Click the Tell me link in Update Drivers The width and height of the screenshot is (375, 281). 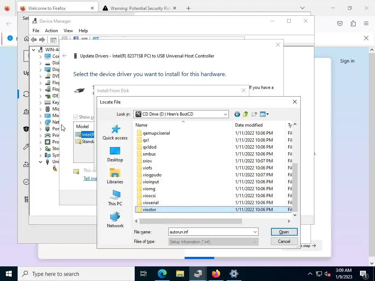point(90,179)
